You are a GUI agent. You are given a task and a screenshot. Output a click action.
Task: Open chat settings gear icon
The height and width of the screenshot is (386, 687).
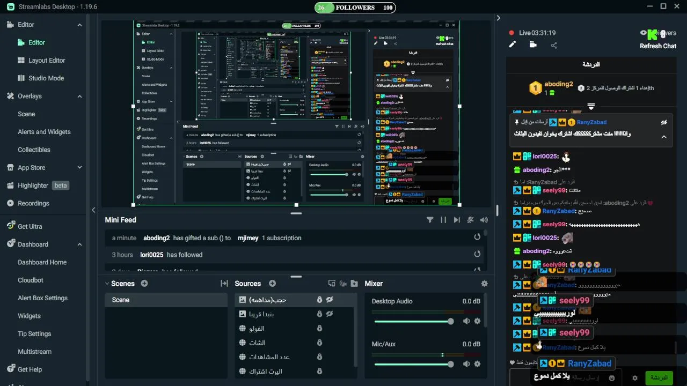point(635,378)
